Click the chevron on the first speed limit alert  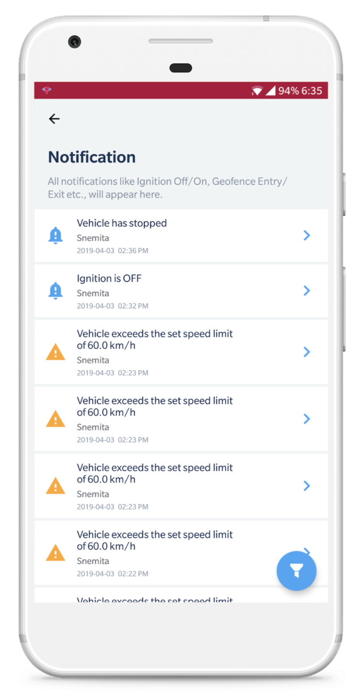click(x=307, y=352)
